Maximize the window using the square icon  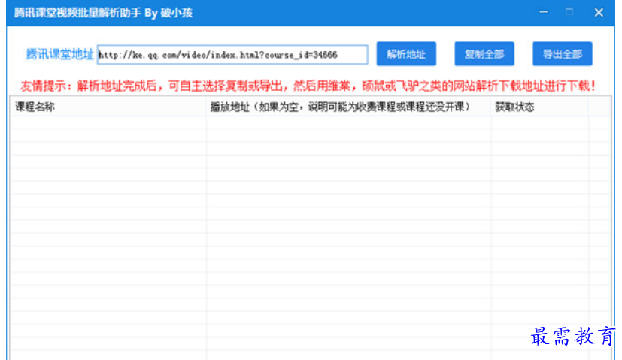pos(569,12)
